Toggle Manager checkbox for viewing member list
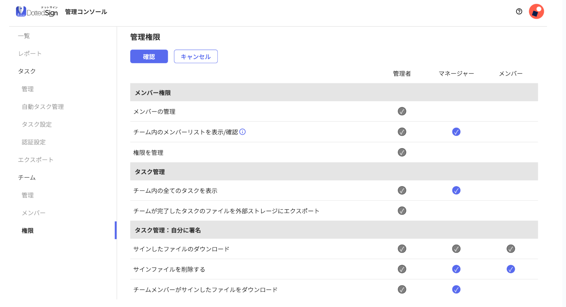 pyautogui.click(x=456, y=132)
